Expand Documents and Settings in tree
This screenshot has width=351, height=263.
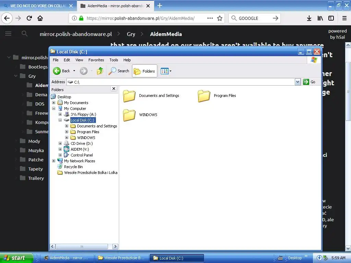point(67,126)
